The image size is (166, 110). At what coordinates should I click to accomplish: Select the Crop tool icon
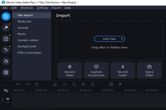tap(74, 84)
